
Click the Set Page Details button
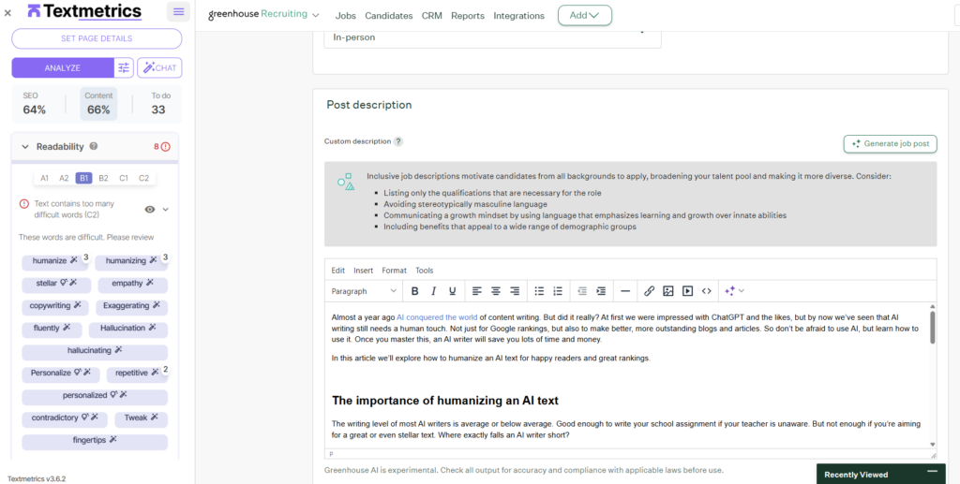97,38
